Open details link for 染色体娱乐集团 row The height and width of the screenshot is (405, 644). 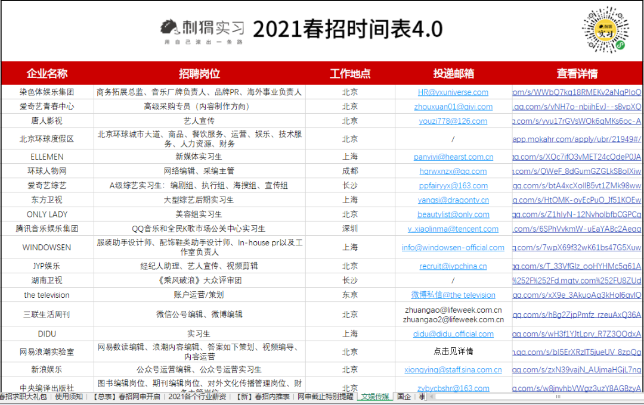click(x=577, y=92)
